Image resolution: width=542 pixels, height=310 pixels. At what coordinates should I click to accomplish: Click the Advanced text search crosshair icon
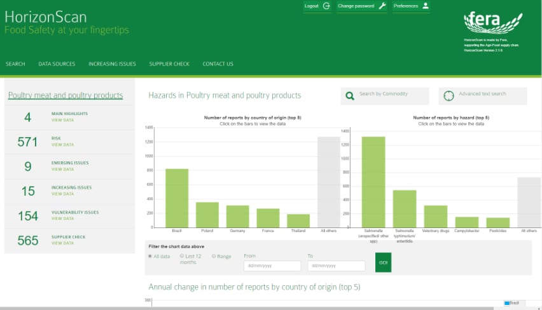[448, 96]
